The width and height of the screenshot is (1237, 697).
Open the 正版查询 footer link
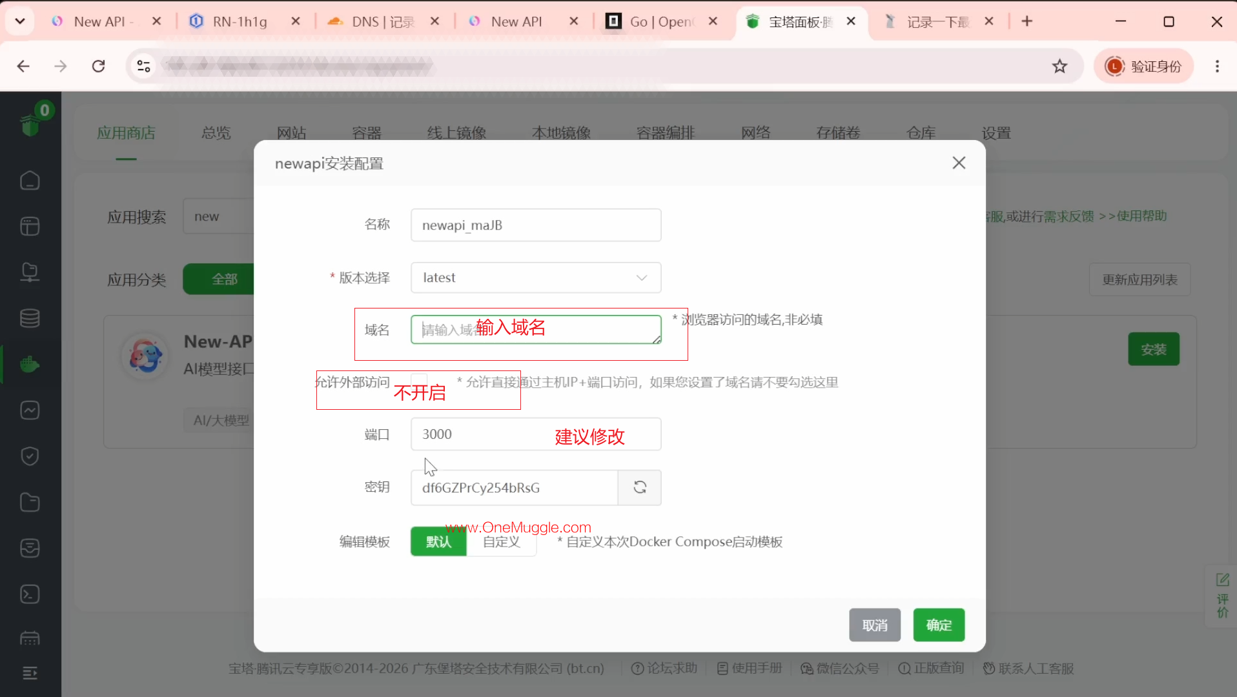[931, 669]
